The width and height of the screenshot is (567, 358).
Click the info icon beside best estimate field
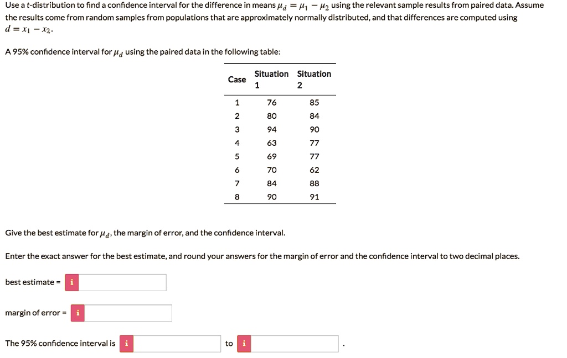coord(71,282)
